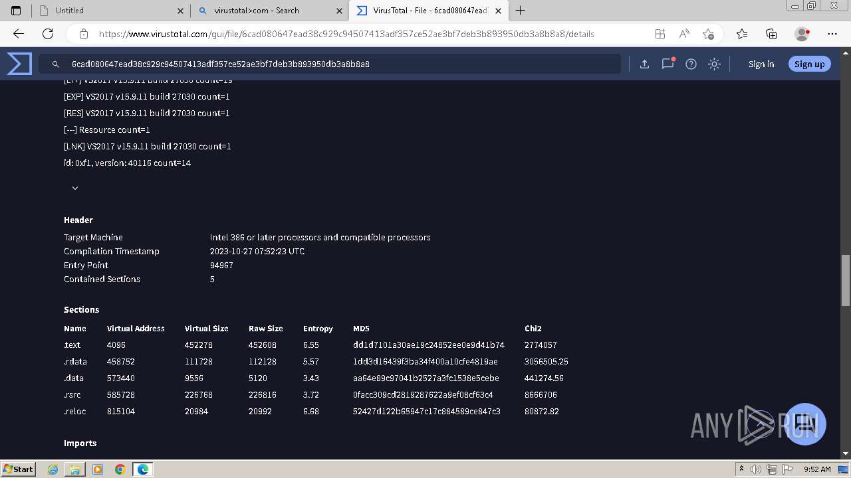Viewport: 851px width, 478px height.
Task: Open the Windows Start button
Action: [x=19, y=469]
